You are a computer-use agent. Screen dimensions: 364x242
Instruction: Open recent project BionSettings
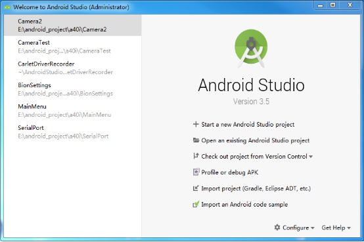click(73, 89)
